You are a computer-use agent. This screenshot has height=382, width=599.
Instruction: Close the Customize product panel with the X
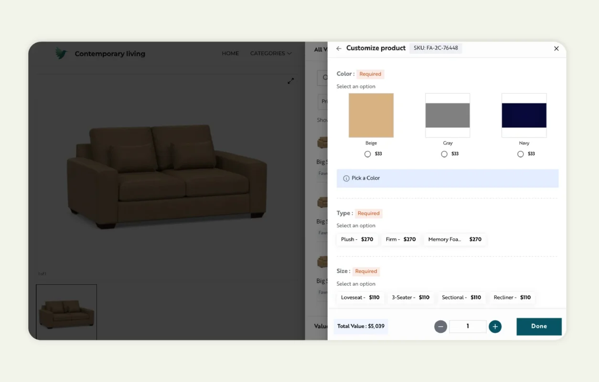point(556,48)
